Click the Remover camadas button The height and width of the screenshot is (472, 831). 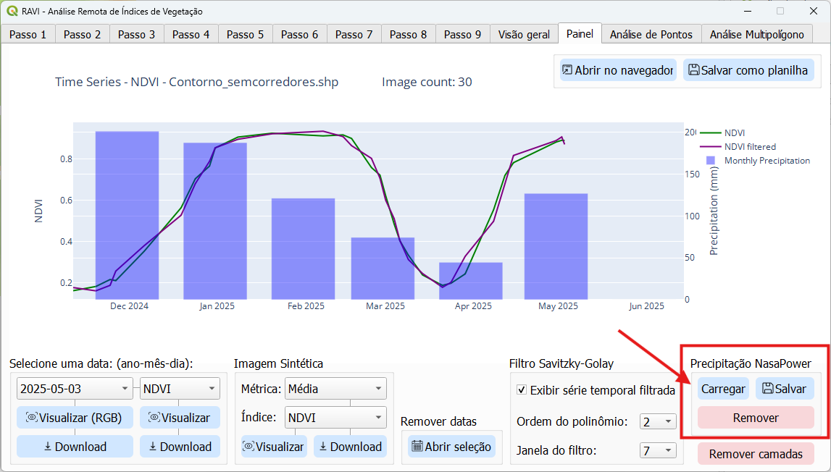point(756,455)
